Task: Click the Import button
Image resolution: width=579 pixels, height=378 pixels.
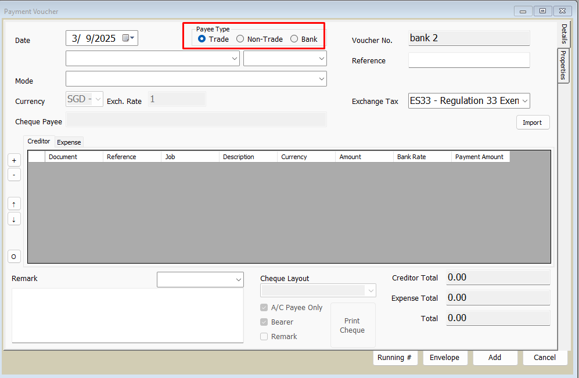Action: tap(532, 123)
